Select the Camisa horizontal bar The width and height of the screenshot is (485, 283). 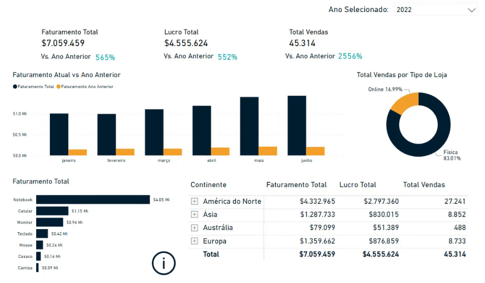tap(37, 268)
